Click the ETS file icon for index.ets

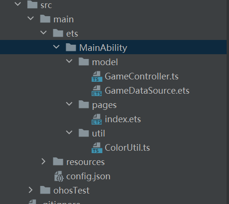point(97,119)
